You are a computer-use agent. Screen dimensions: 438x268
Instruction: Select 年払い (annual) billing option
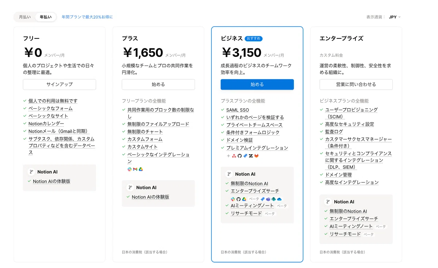(x=46, y=17)
